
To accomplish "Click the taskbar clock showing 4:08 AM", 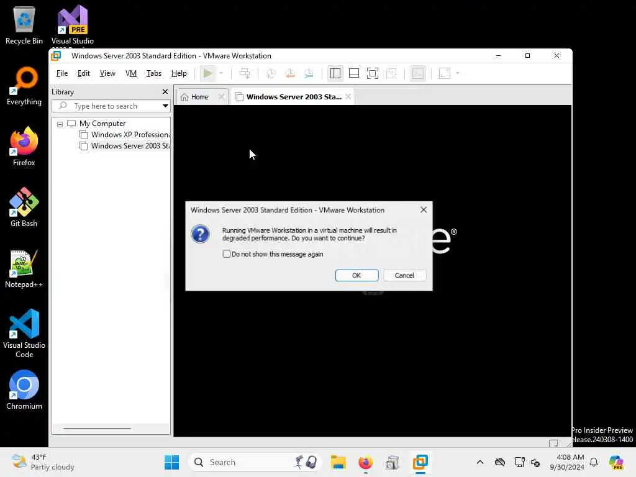I will point(566,462).
